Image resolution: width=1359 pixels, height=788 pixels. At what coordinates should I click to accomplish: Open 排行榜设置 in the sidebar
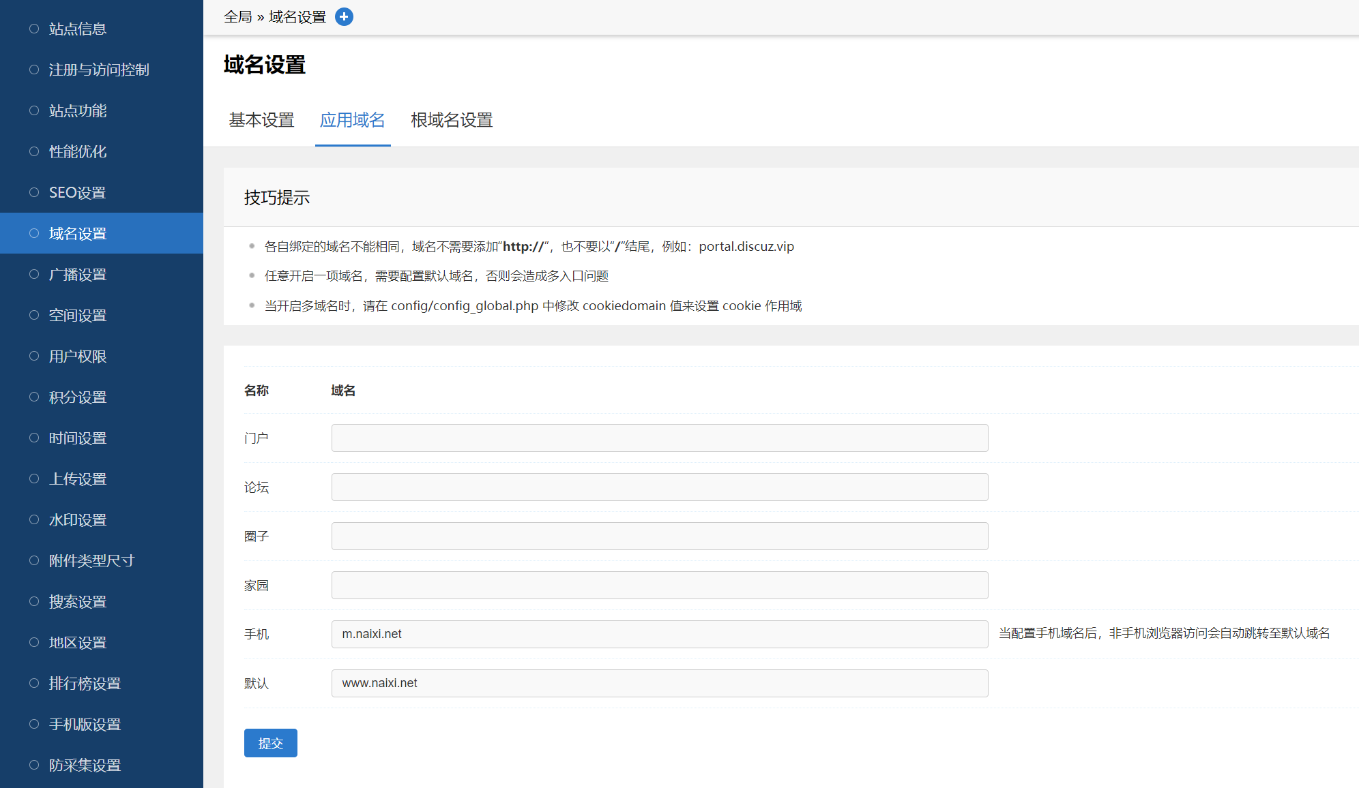[x=85, y=683]
